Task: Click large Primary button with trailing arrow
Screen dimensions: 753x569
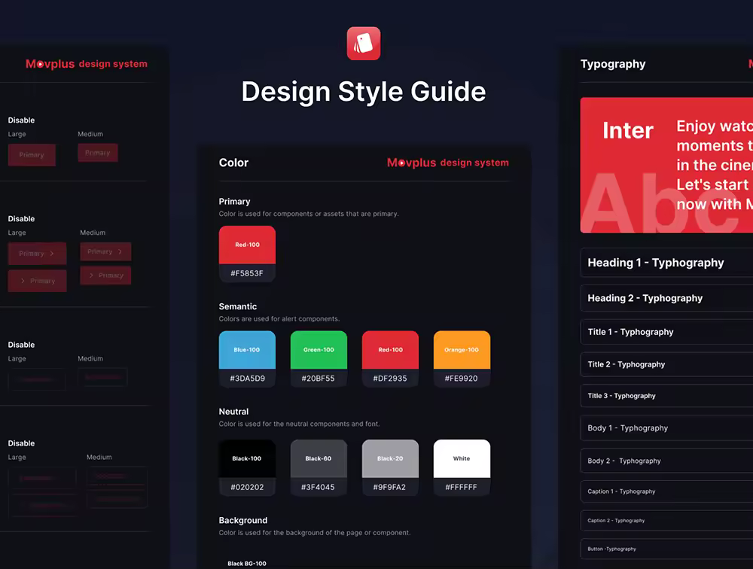Action: click(37, 253)
